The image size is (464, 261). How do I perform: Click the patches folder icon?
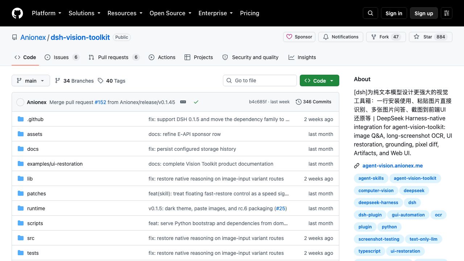click(21, 194)
